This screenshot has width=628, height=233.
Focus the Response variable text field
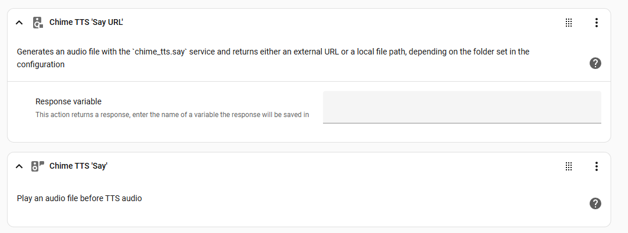pos(461,107)
